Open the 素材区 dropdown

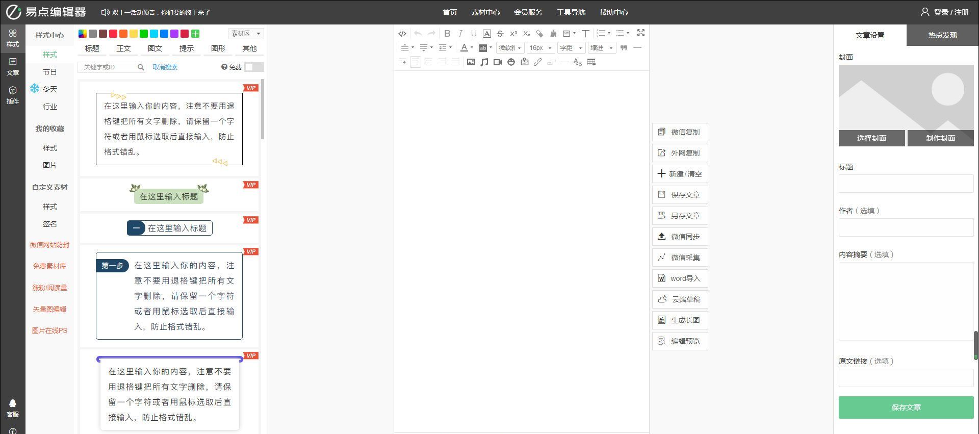coord(246,34)
